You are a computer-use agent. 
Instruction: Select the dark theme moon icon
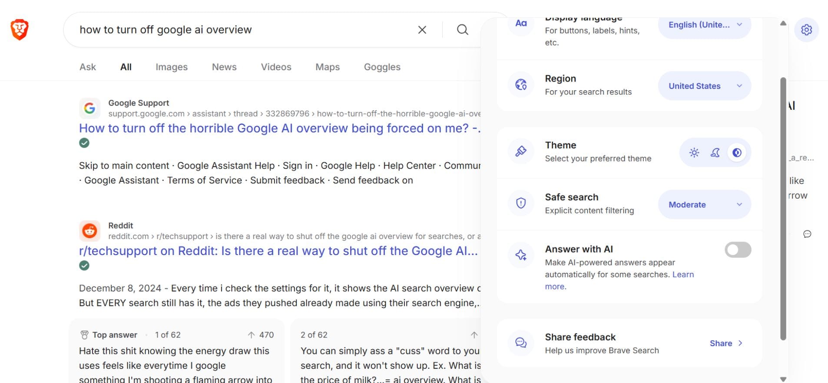(715, 153)
